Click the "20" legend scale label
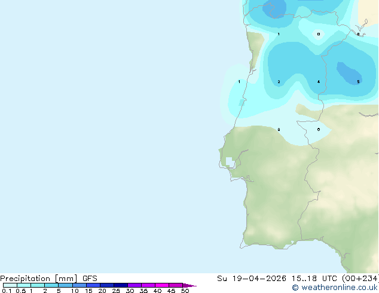 [x=102, y=291]
